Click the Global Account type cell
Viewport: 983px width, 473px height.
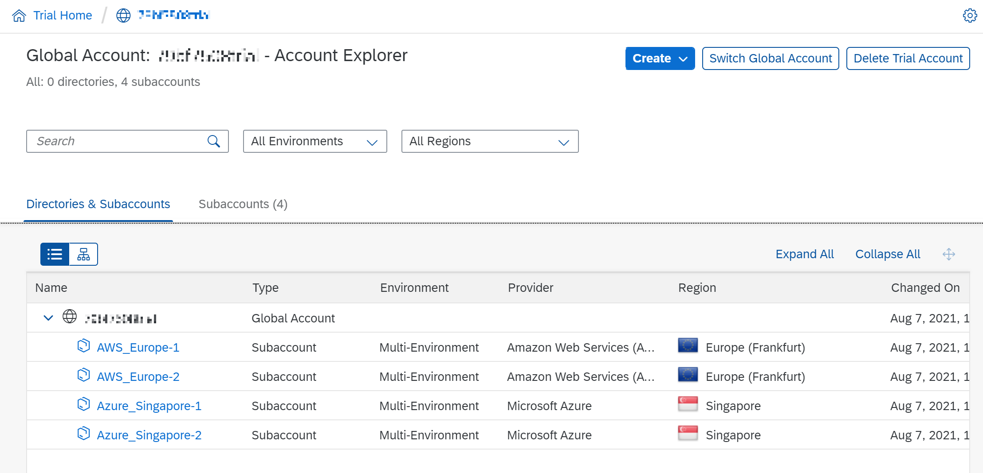pos(293,318)
